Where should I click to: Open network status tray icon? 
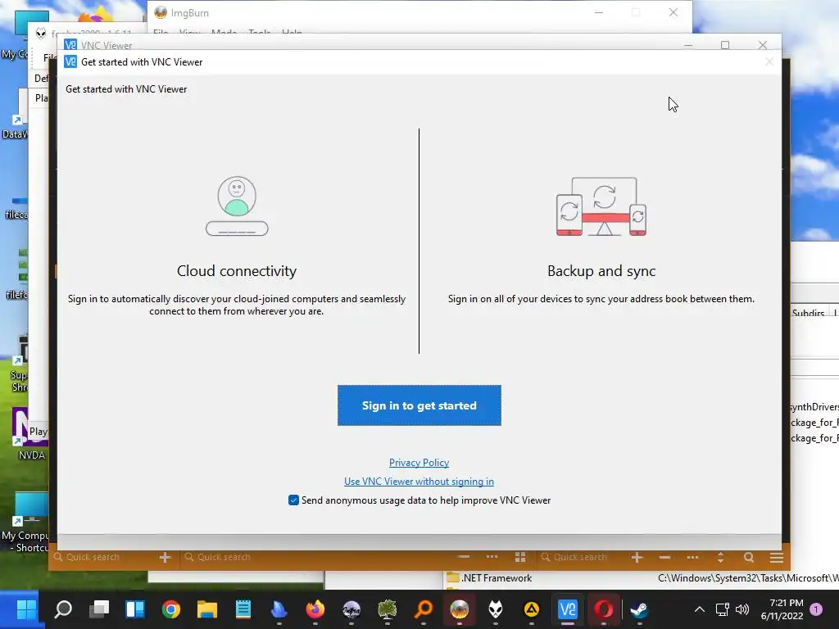723,609
